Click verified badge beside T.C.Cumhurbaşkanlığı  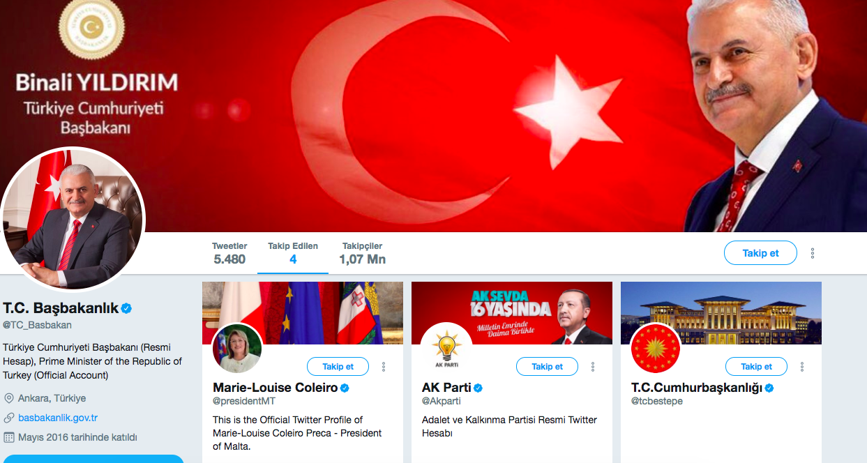tap(769, 388)
